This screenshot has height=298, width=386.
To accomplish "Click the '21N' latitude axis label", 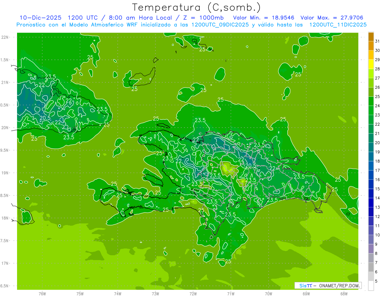I will (5, 82).
